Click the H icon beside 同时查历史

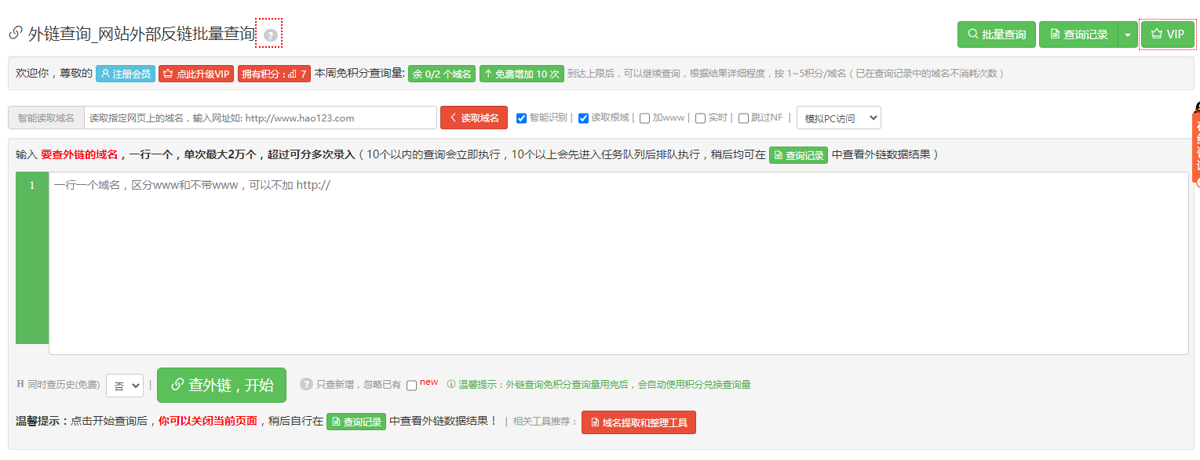point(20,384)
